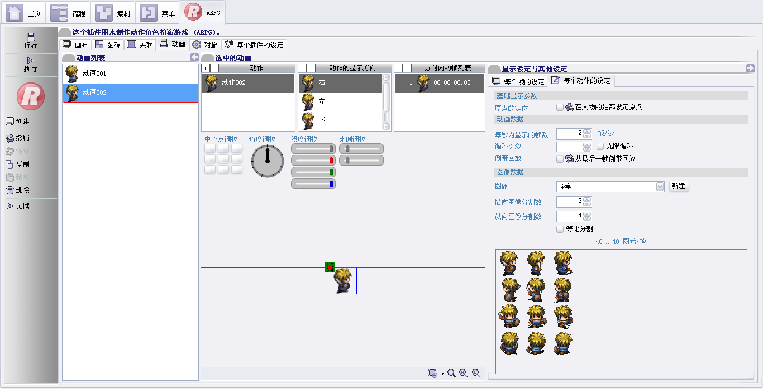Switch to the 图砖 tab
This screenshot has width=763, height=389.
[x=107, y=45]
